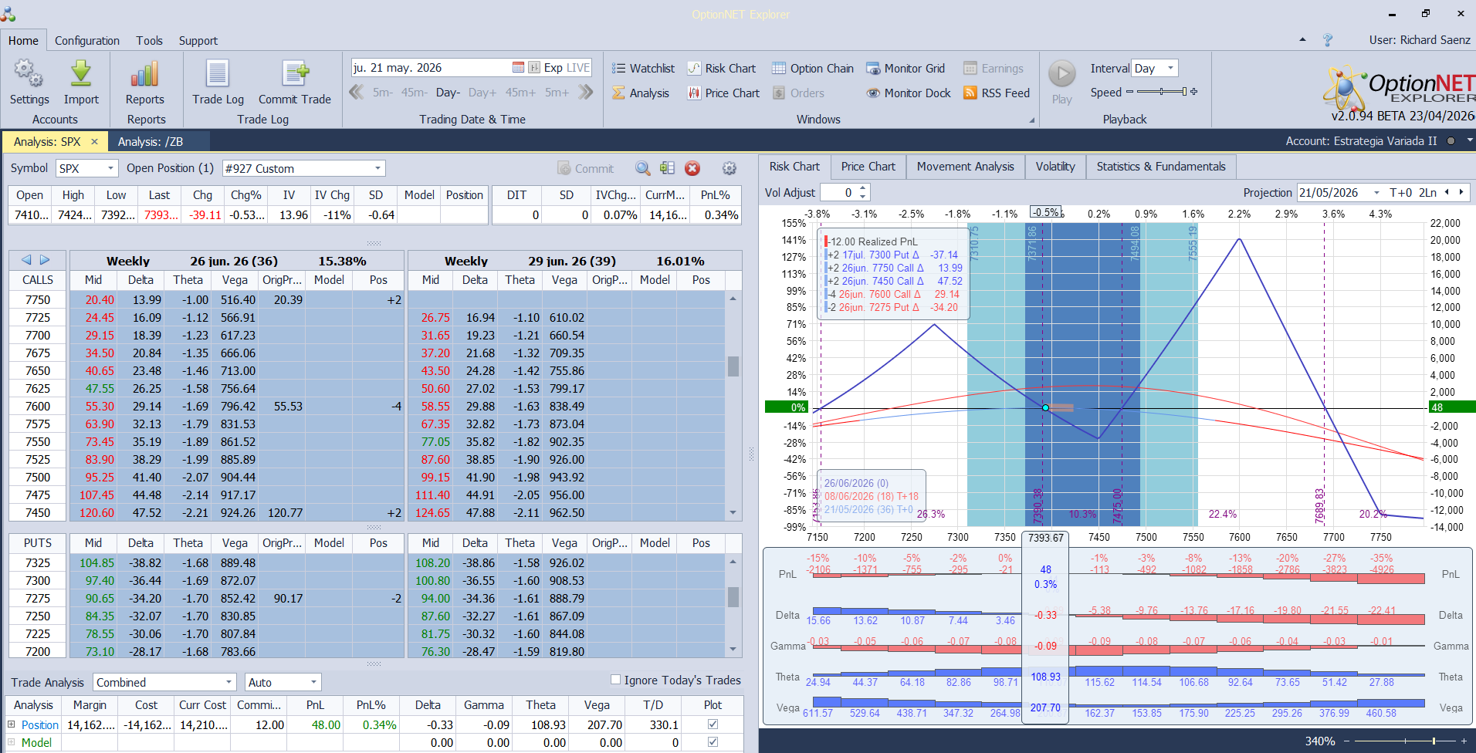
Task: Click the Play playback button
Action: tap(1062, 74)
